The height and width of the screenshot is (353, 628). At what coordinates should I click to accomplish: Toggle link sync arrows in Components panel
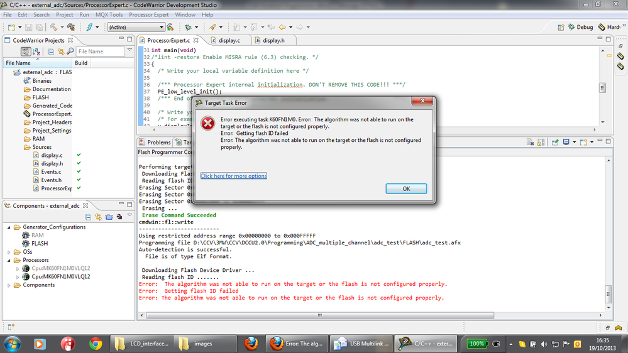[x=99, y=217]
